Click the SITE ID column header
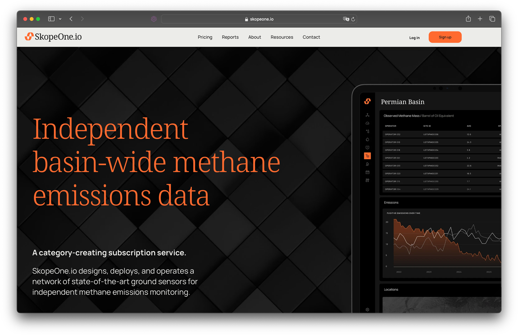The height and width of the screenshot is (335, 518). click(427, 126)
